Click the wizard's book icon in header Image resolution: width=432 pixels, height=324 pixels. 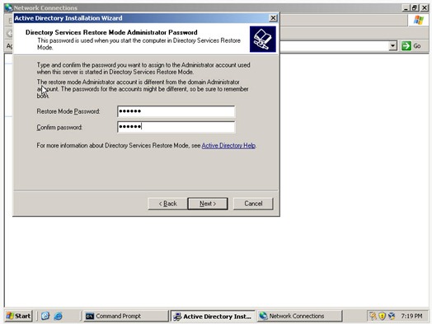pyautogui.click(x=262, y=39)
